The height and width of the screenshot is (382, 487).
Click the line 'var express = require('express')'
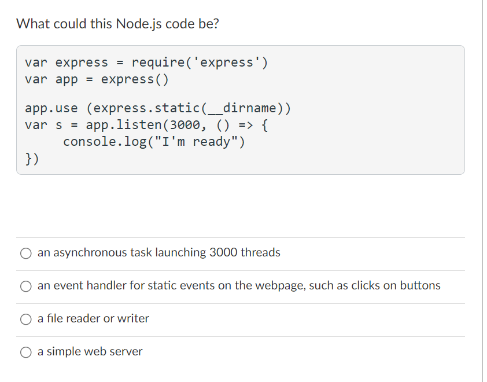coord(146,62)
